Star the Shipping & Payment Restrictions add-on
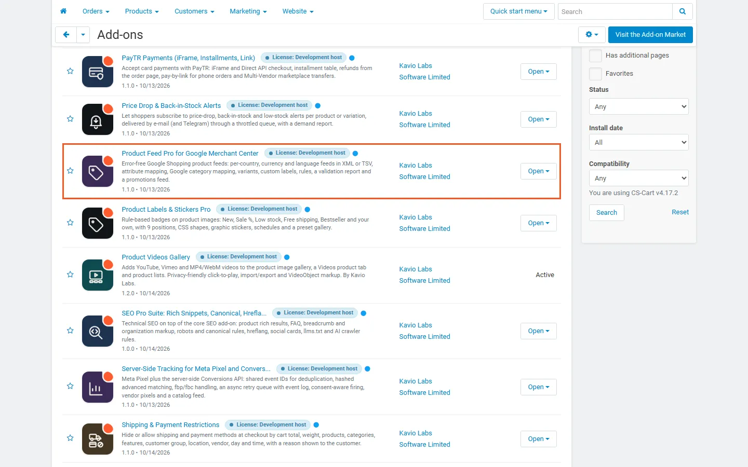The height and width of the screenshot is (467, 748). coord(70,438)
